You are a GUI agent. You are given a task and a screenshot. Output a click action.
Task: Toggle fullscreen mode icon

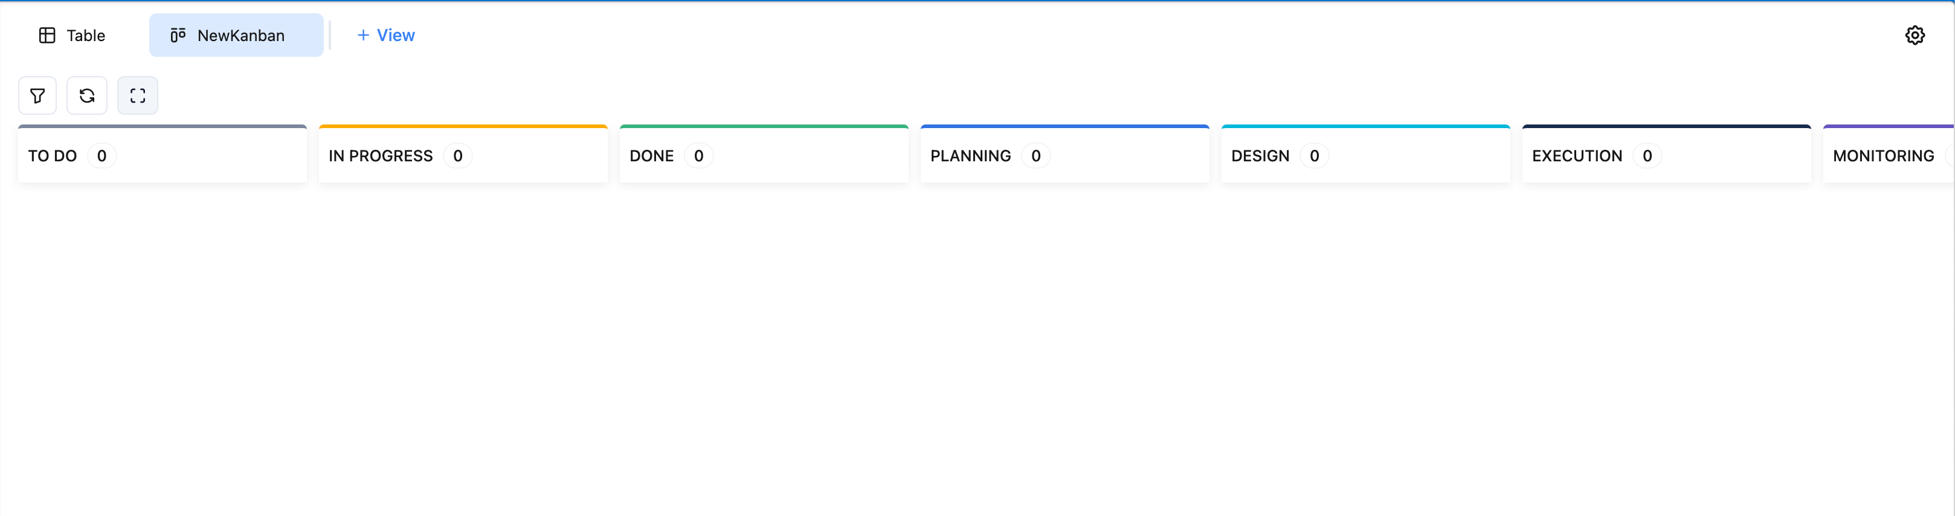pyautogui.click(x=137, y=95)
